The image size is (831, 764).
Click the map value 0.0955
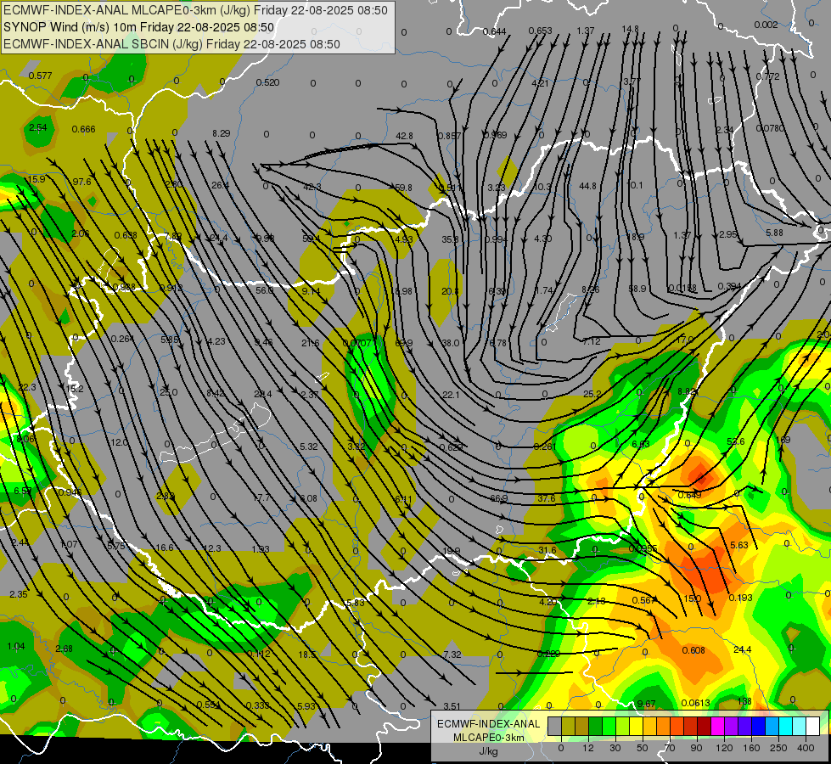[643, 548]
